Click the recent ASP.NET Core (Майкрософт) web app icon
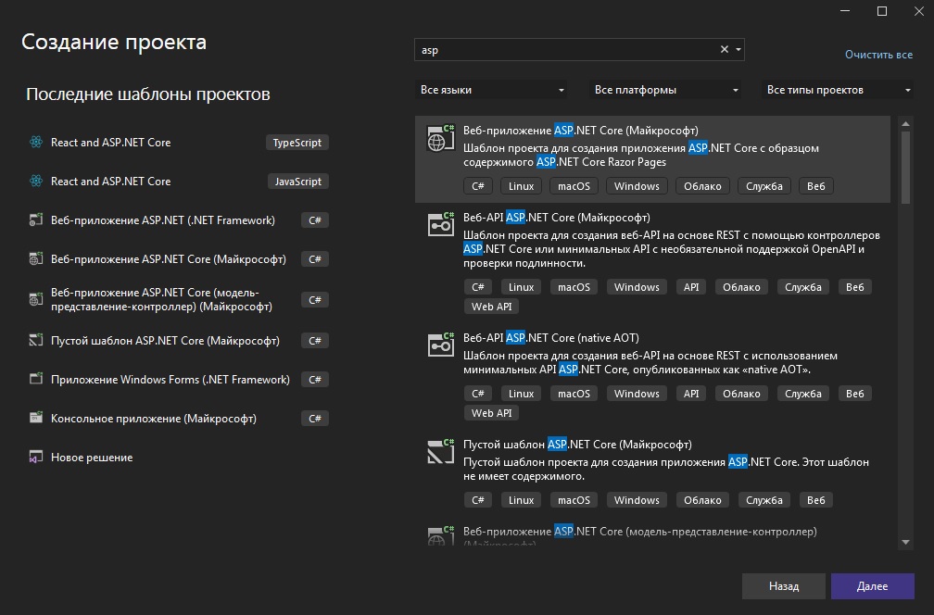934x615 pixels. [x=36, y=259]
